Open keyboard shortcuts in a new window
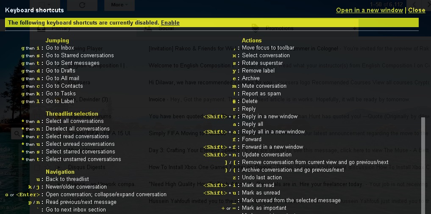 (369, 10)
